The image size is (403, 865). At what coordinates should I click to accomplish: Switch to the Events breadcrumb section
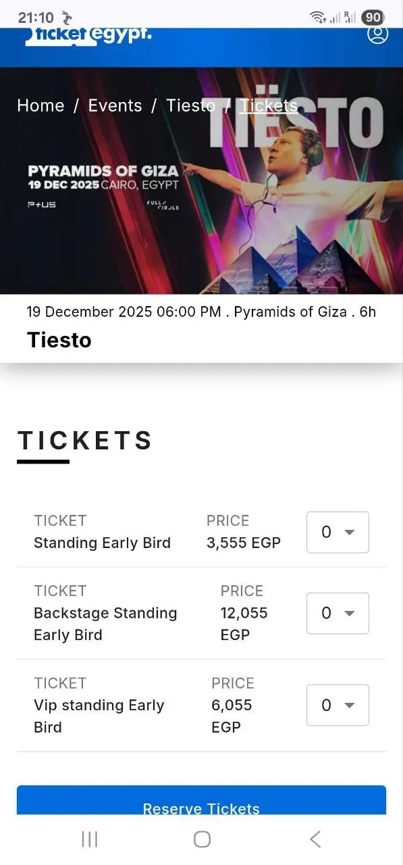tap(115, 105)
